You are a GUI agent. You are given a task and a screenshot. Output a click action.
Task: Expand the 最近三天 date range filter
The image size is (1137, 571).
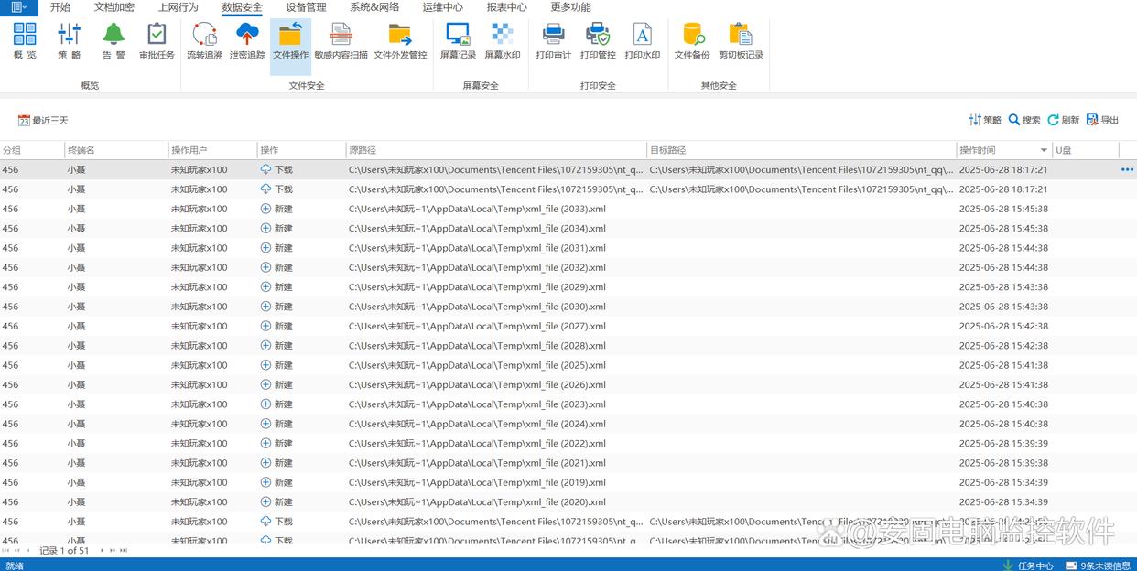coord(43,120)
